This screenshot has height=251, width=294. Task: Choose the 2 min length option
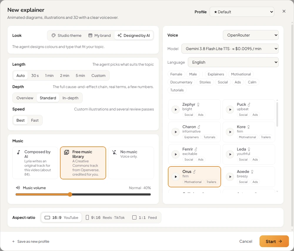pyautogui.click(x=65, y=75)
